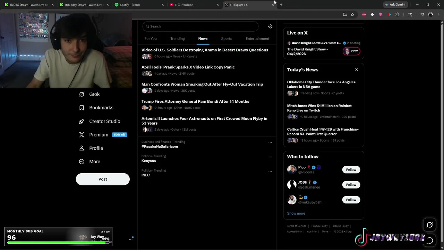
Task: Switch to the Entertainment tab
Action: pyautogui.click(x=257, y=39)
